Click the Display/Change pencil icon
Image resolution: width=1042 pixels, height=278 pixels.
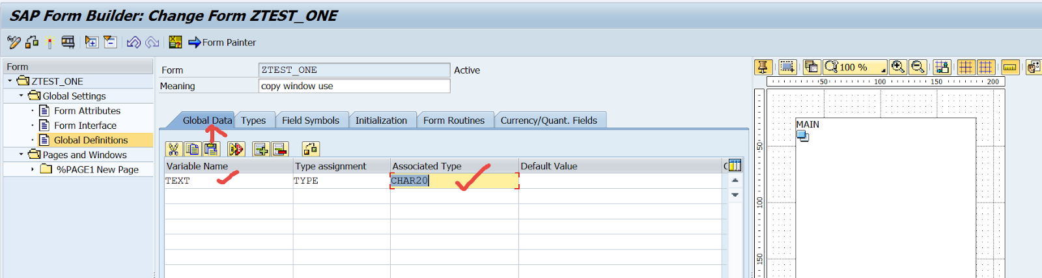[14, 42]
